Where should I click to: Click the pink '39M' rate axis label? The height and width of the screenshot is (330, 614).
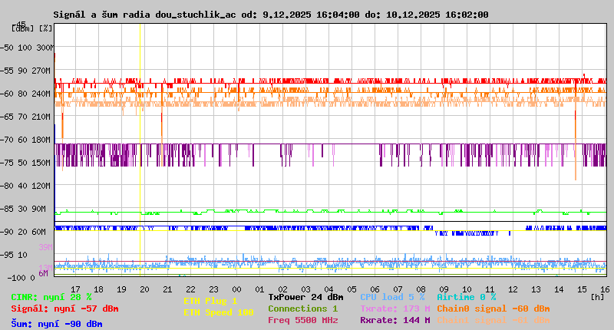(45, 247)
